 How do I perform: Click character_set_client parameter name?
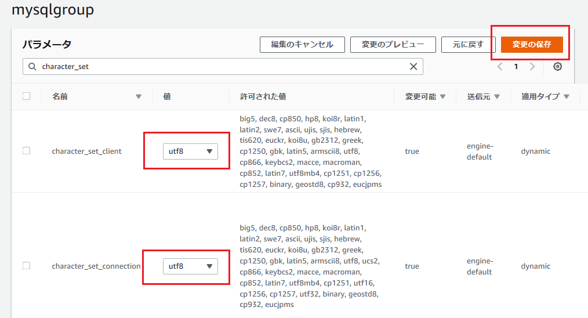86,151
